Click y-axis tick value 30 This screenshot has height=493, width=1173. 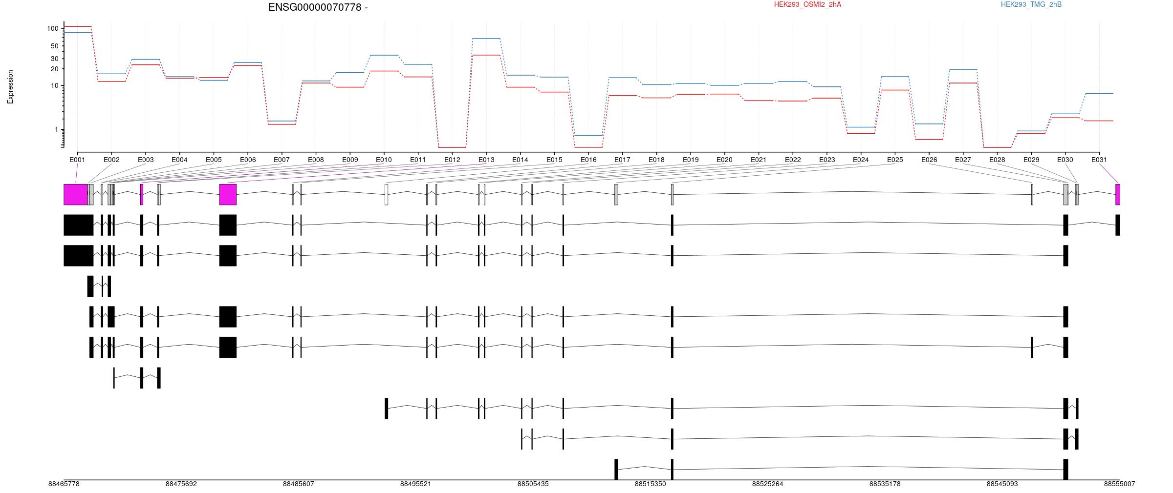[55, 59]
